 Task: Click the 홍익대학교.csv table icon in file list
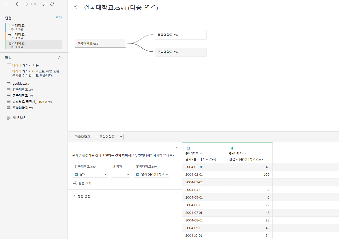point(9,108)
